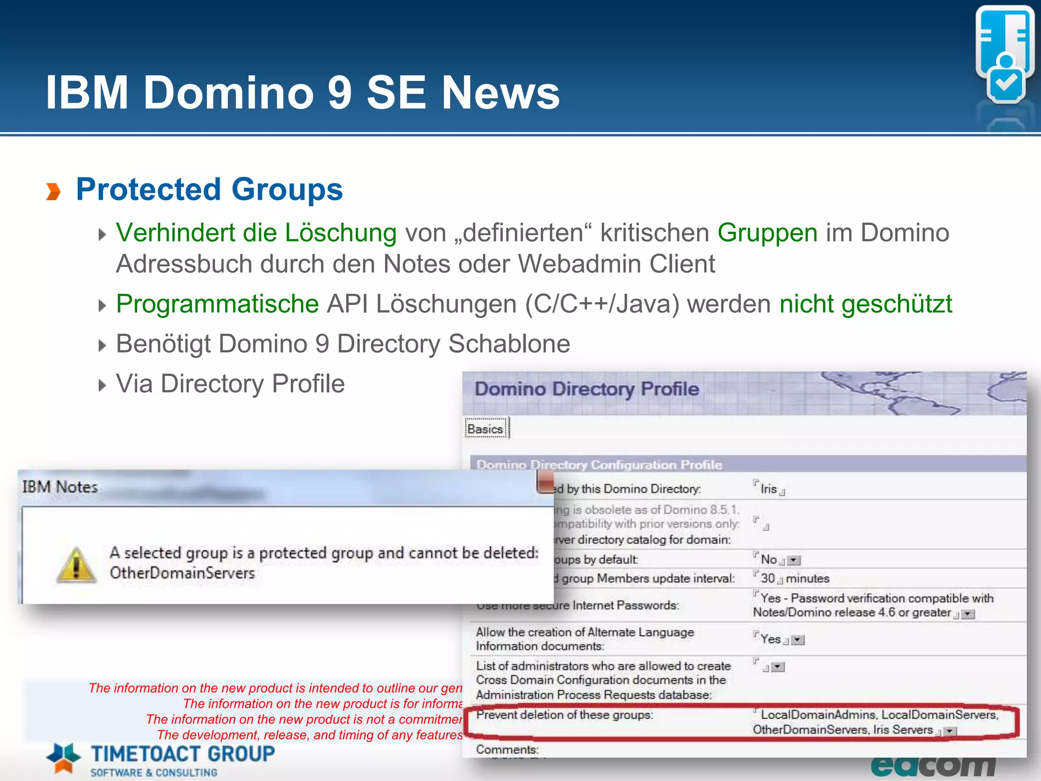Click the eacom logo at bottom right
Screen dimensions: 1041x781
pyautogui.click(x=934, y=767)
